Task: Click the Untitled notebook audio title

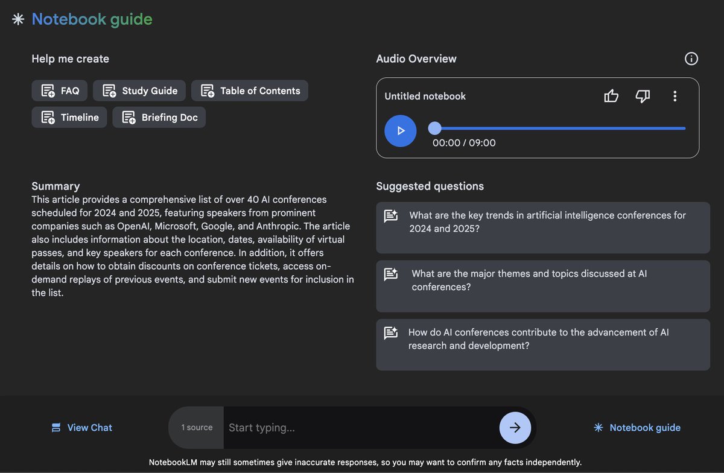Action: click(425, 96)
